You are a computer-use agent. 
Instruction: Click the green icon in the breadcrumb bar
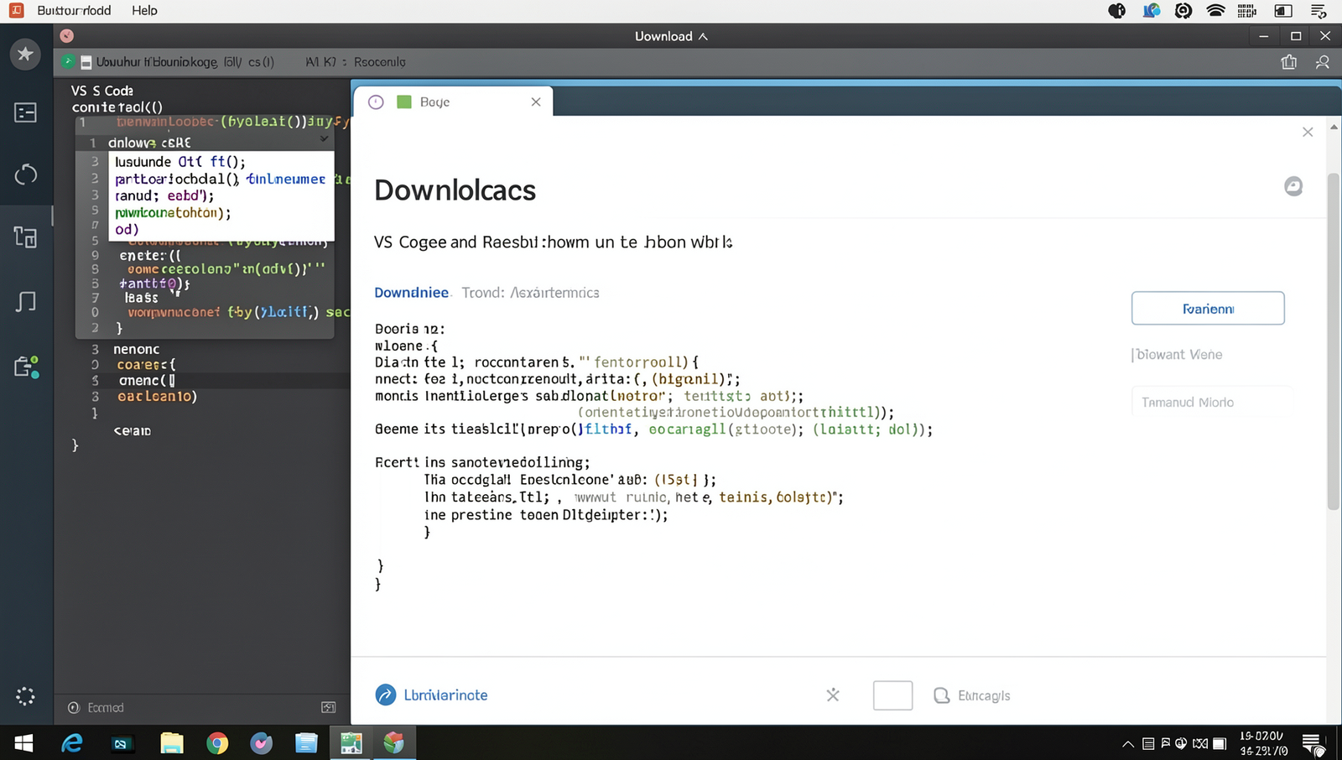68,61
